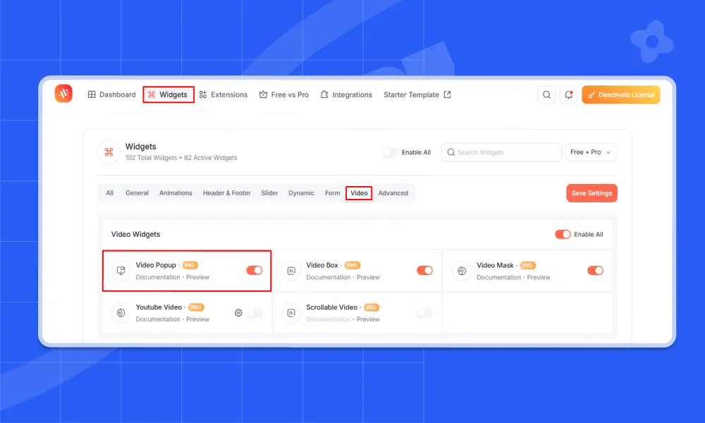
Task: Open Video Mask Documentation link
Action: (x=498, y=277)
